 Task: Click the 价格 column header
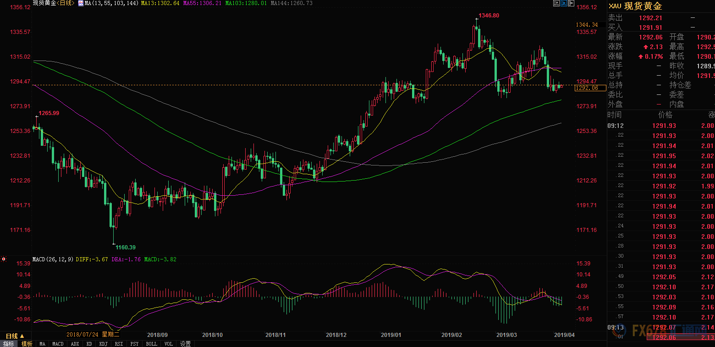tap(665, 115)
